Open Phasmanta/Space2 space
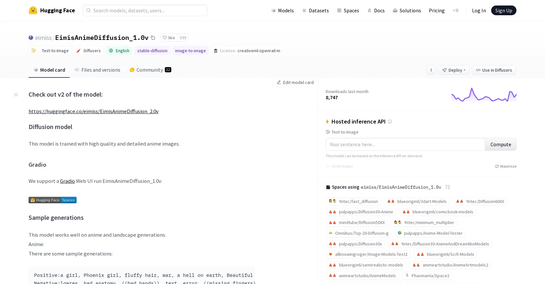The image size is (545, 284). coord(427,276)
